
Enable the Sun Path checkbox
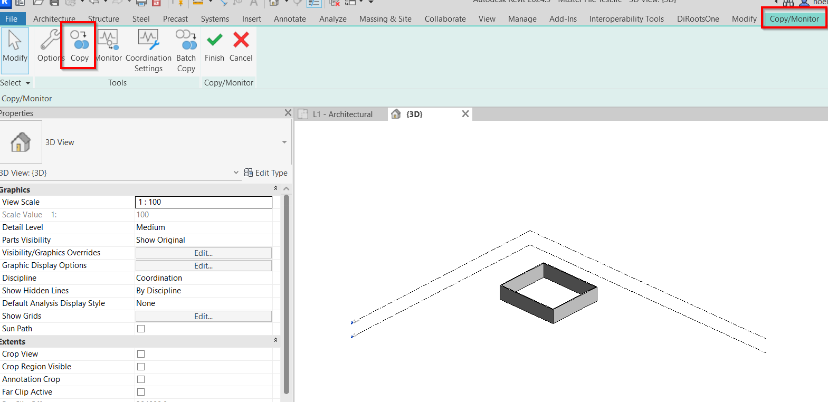141,329
